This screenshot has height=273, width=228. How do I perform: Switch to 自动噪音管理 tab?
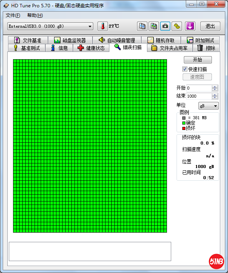[117, 40]
